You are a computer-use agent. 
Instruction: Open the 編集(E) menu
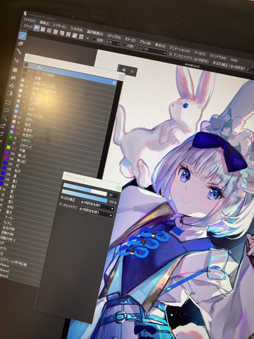pyautogui.click(x=44, y=24)
